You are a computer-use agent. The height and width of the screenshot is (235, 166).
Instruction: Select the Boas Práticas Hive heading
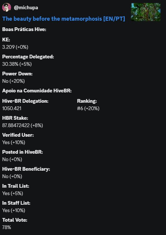24,30
